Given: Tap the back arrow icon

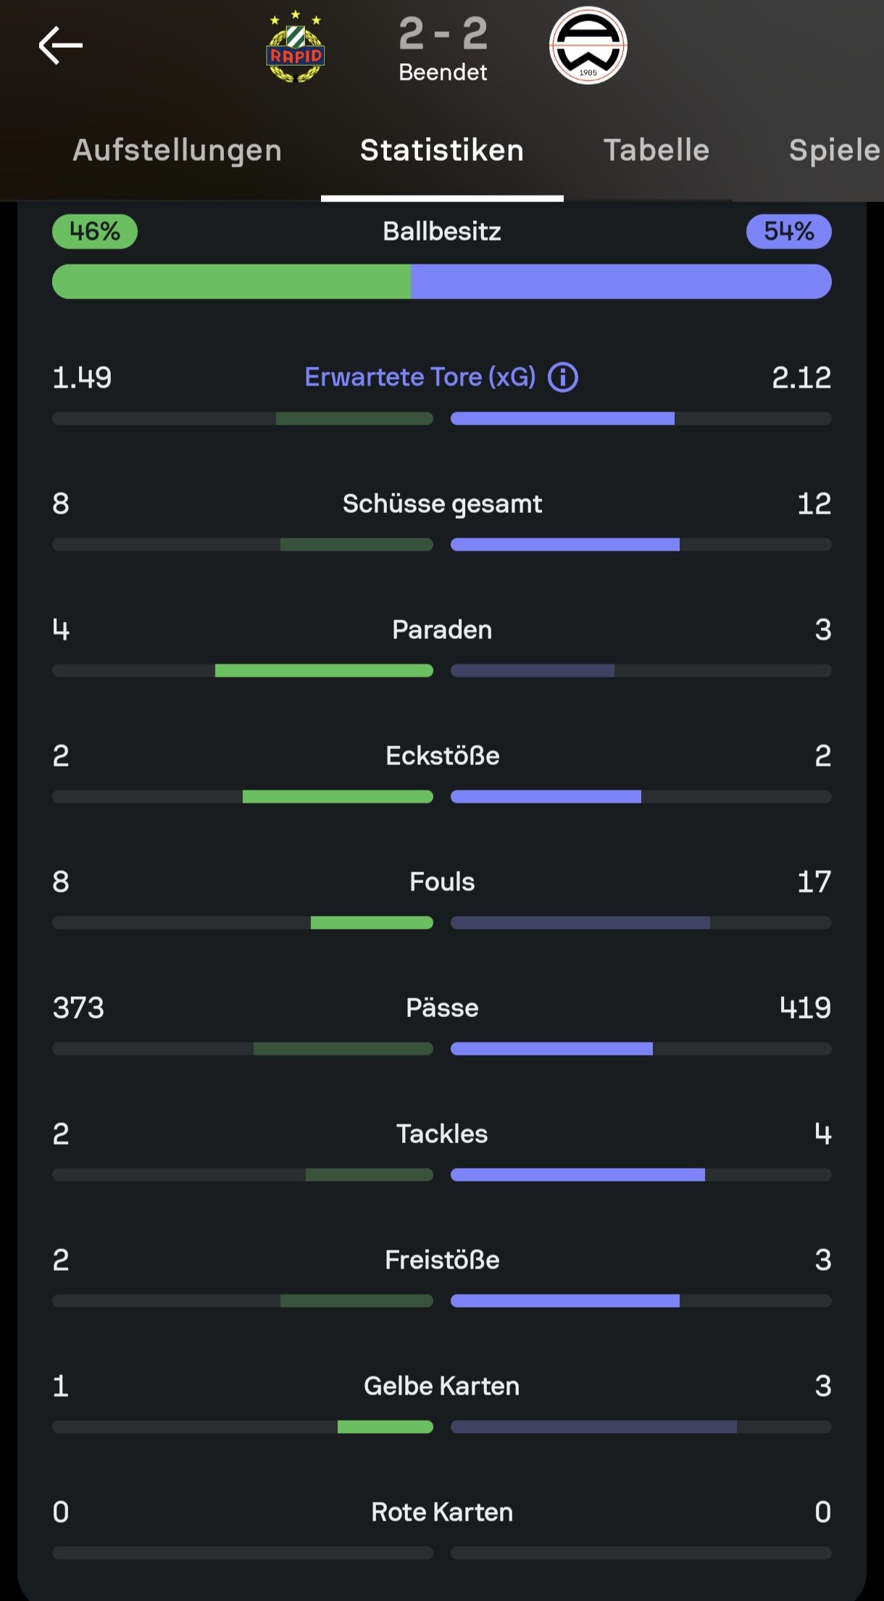Looking at the screenshot, I should (x=61, y=46).
